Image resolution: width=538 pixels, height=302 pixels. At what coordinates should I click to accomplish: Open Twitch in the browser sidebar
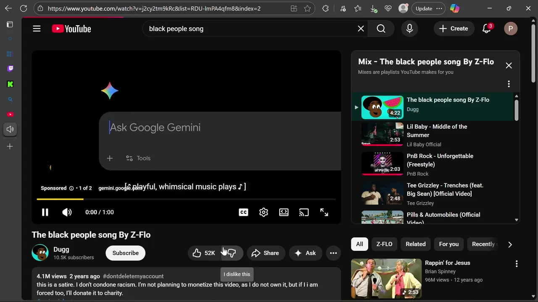[10, 68]
